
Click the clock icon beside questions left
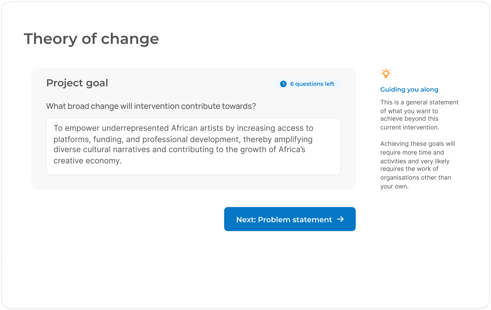point(283,84)
